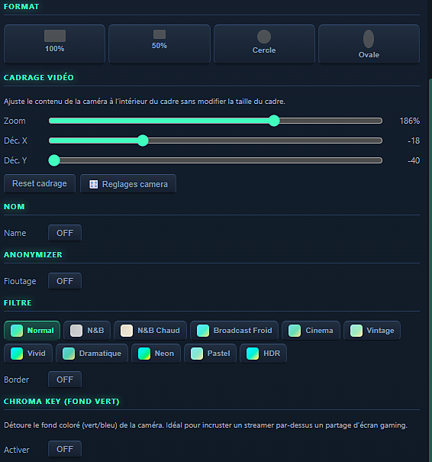Apply the N&B filter swatch
This screenshot has height=462, width=432.
87,331
